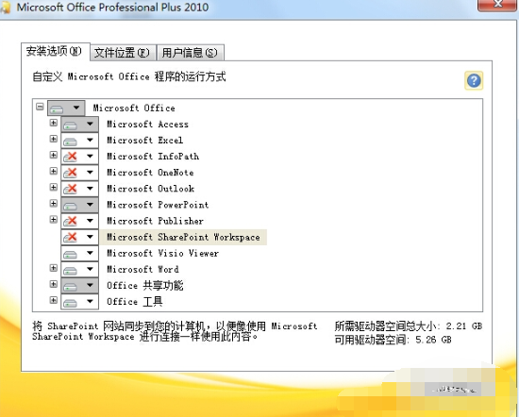Open install option dropdown for Microsoft Publisher
This screenshot has height=417, width=519.
pyautogui.click(x=90, y=221)
